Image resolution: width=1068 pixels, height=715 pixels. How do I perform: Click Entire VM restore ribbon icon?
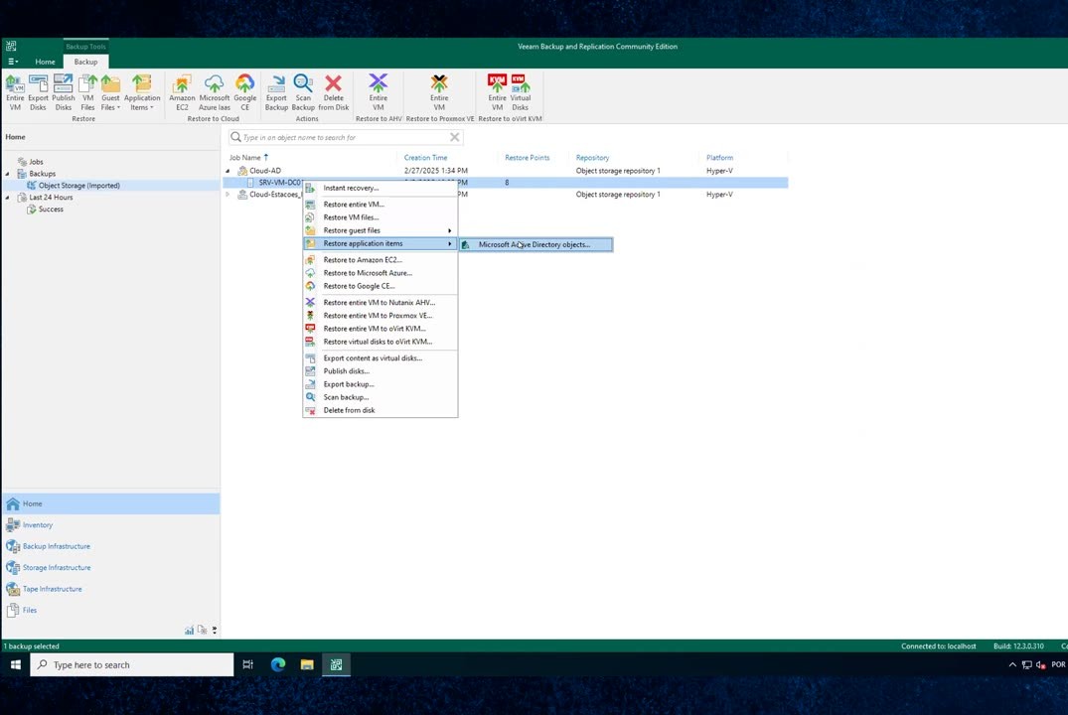tap(15, 92)
